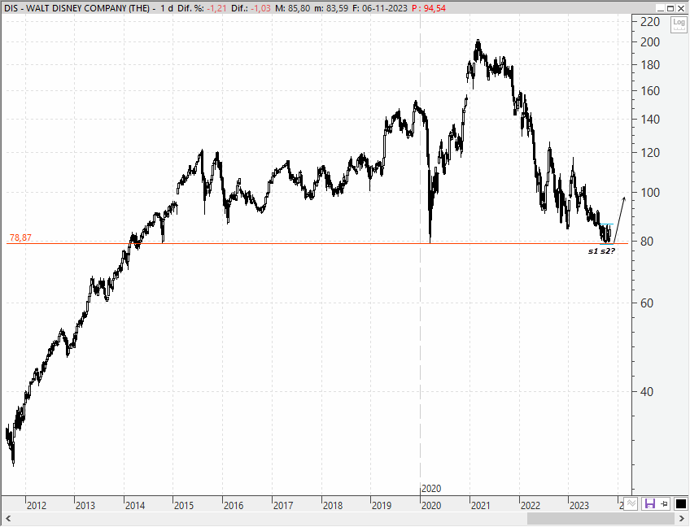The width and height of the screenshot is (690, 527).
Task: Click the M: 85,80 maximum value
Action: click(x=293, y=8)
